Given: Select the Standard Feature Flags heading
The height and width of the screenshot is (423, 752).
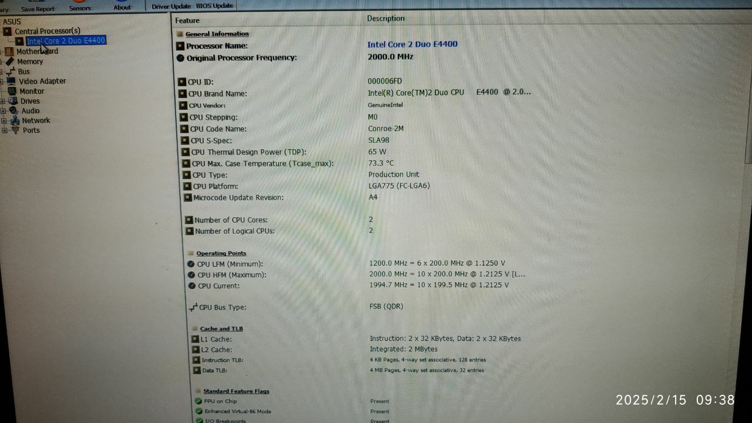Looking at the screenshot, I should (x=236, y=391).
